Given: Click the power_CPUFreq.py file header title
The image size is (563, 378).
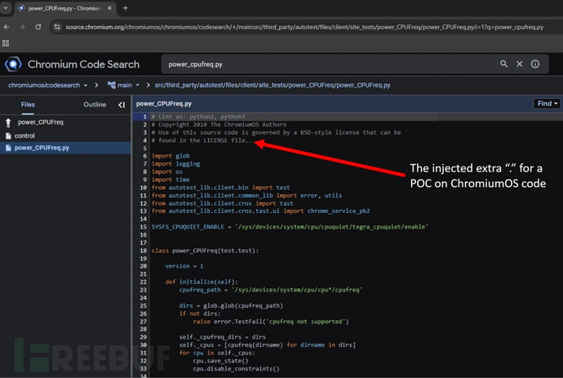Looking at the screenshot, I should (164, 104).
